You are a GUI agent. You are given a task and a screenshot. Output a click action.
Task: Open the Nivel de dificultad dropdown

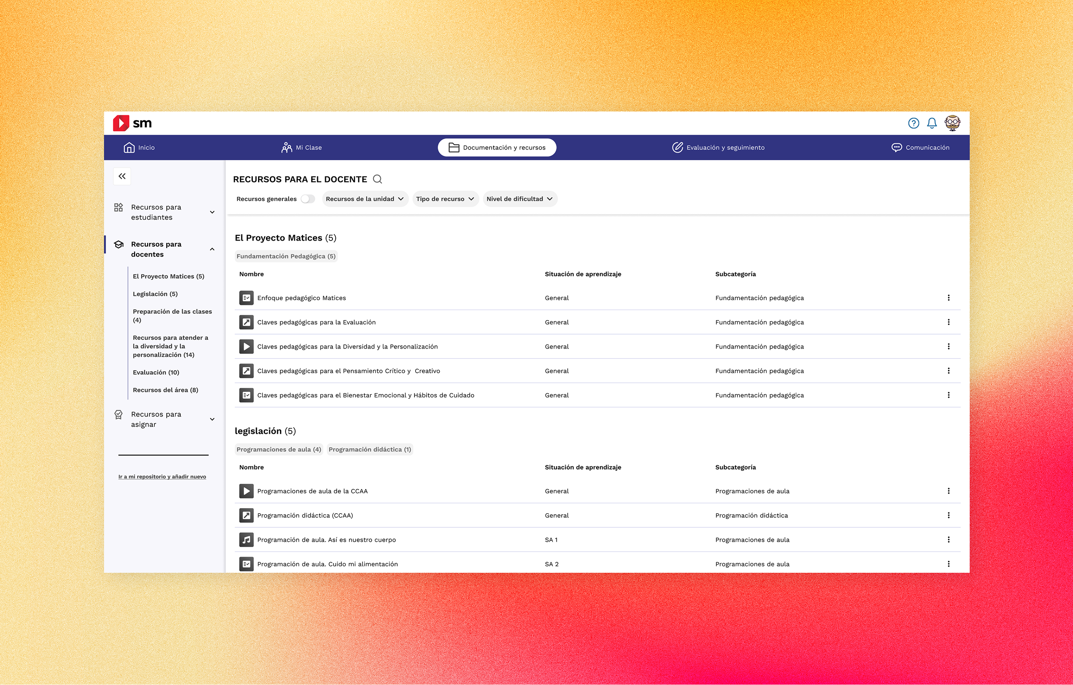tap(519, 199)
